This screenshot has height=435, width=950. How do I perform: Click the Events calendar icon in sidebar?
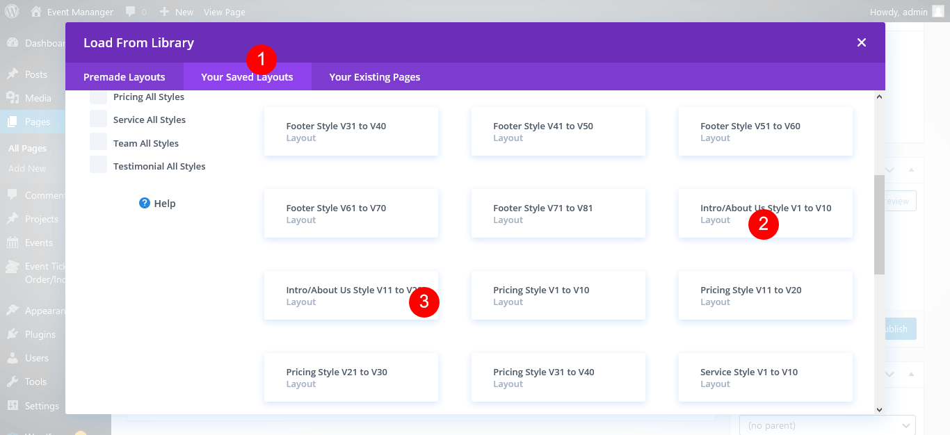[x=13, y=243]
